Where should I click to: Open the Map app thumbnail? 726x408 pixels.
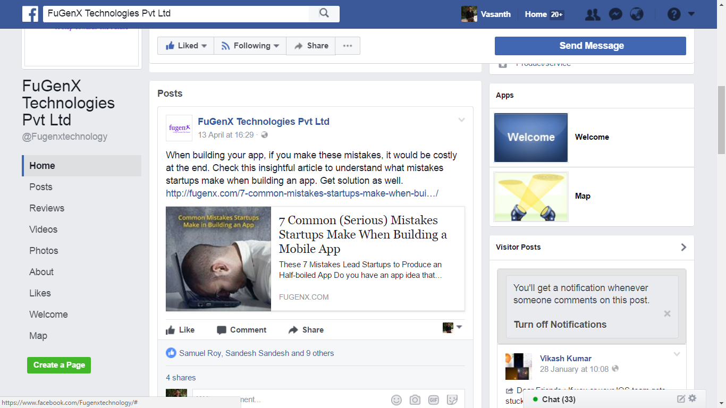(531, 197)
